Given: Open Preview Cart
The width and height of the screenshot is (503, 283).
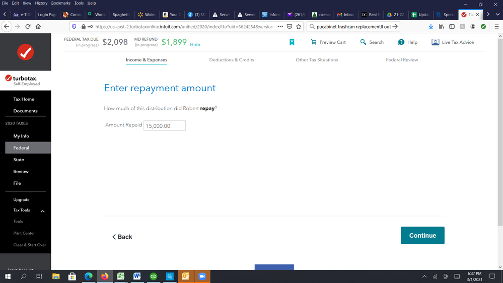Looking at the screenshot, I should coord(328,42).
